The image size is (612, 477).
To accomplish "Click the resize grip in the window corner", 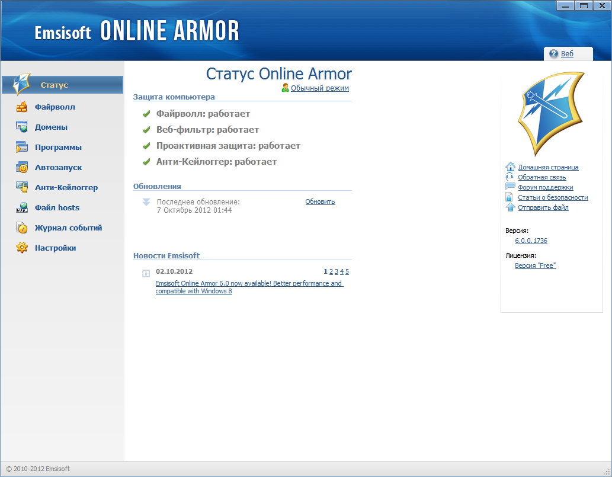I will (607, 472).
